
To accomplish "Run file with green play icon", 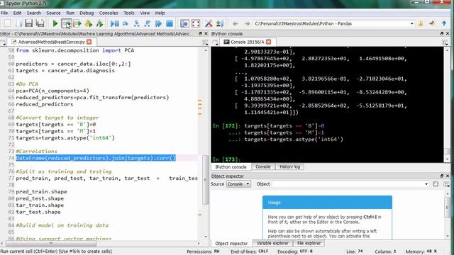I will click(x=55, y=23).
